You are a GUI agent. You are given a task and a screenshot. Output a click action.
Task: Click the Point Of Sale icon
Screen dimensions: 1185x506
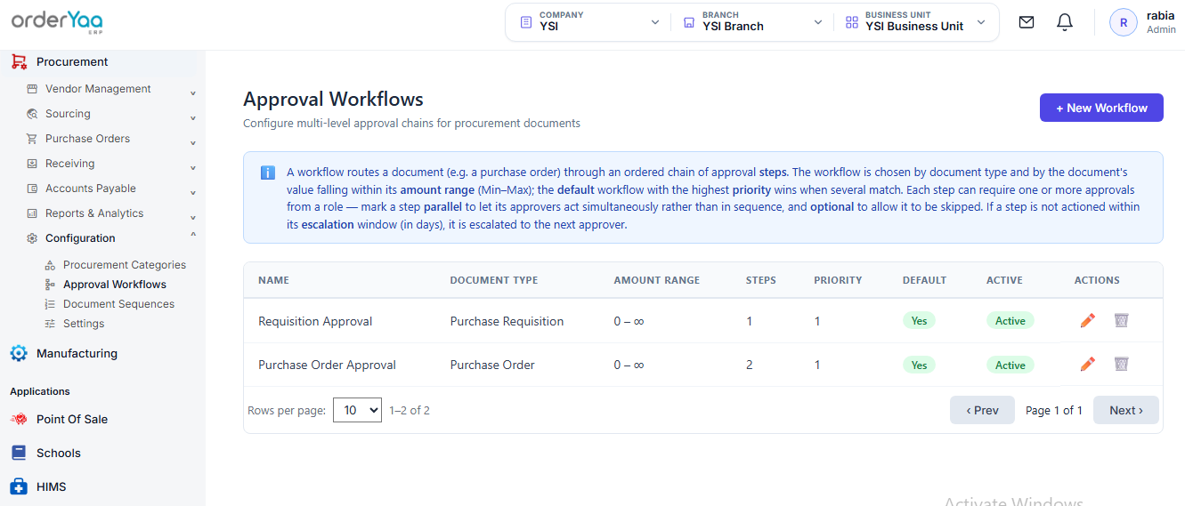19,420
